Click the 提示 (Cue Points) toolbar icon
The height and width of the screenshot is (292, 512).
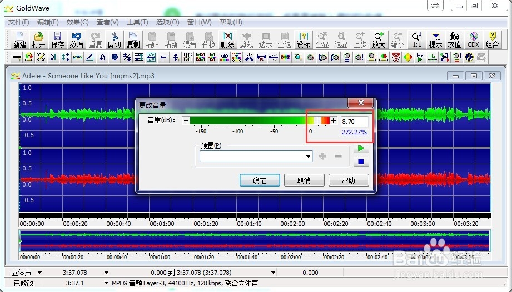tap(436, 40)
